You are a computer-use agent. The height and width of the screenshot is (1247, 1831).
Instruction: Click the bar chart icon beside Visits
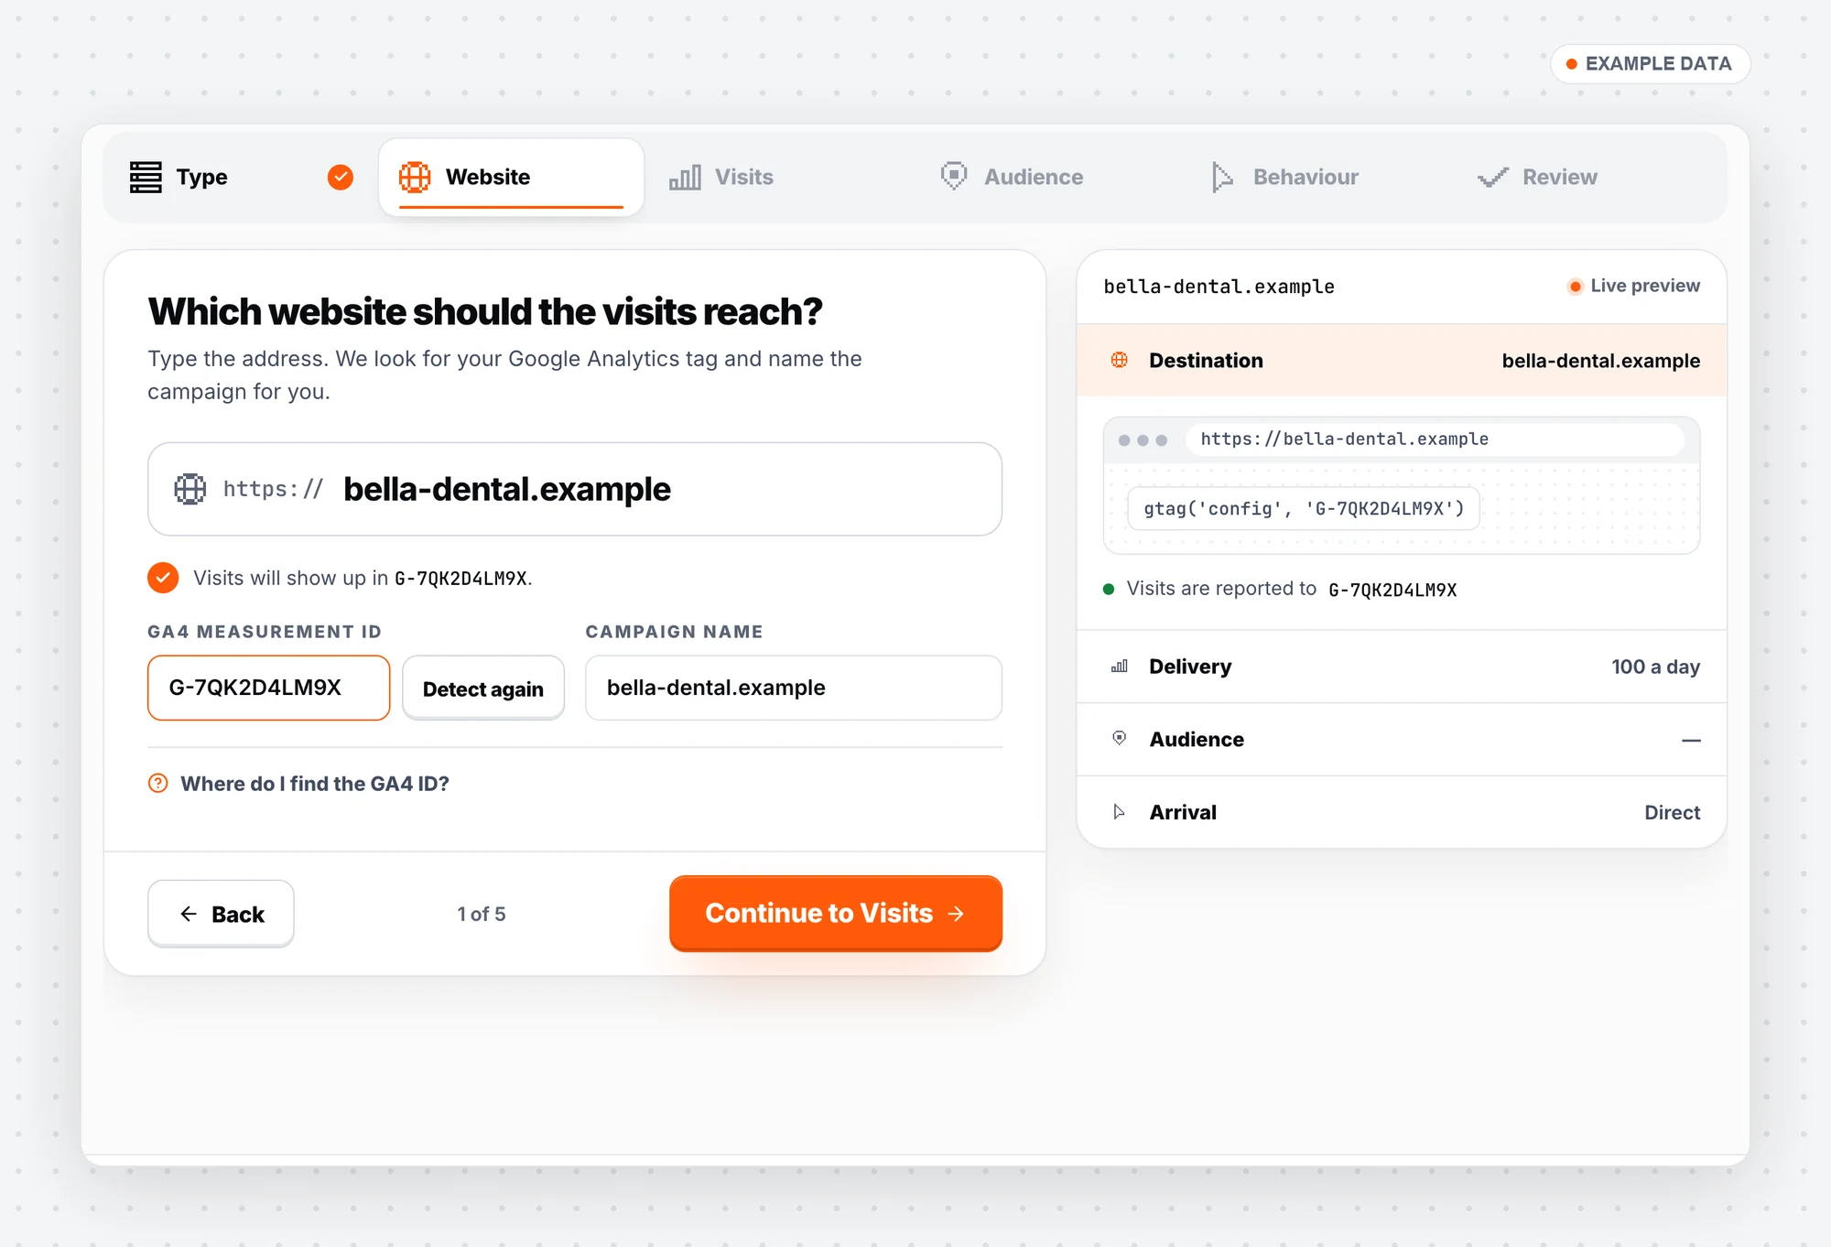(685, 177)
